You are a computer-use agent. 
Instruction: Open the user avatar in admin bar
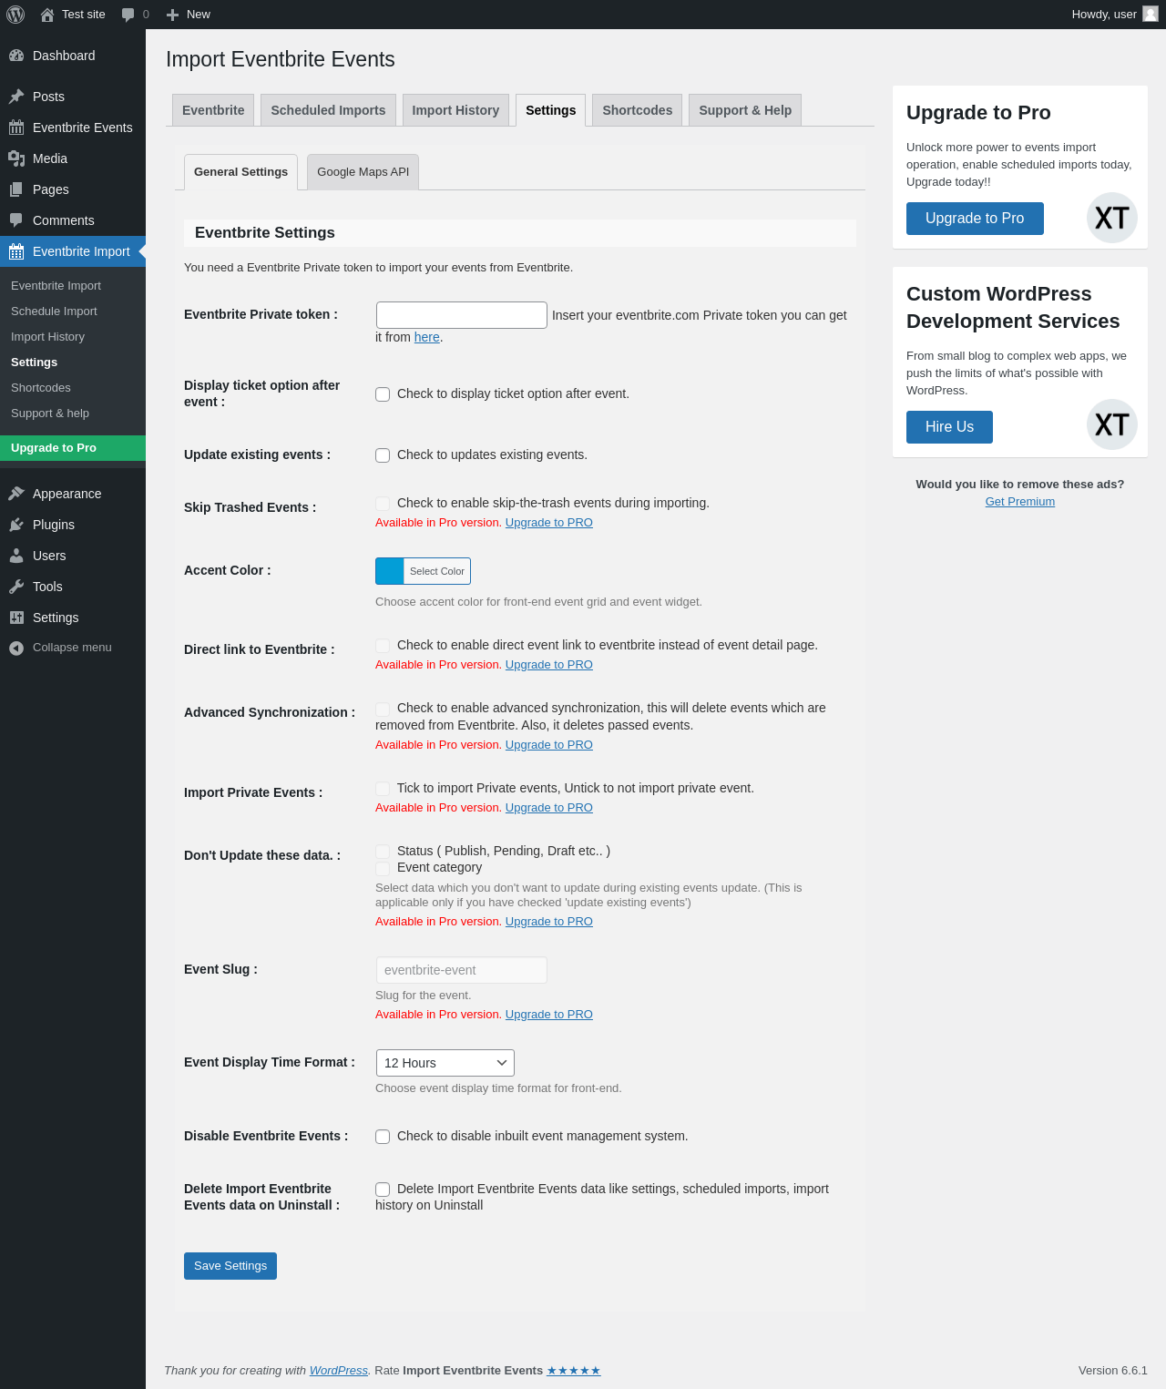click(x=1151, y=14)
